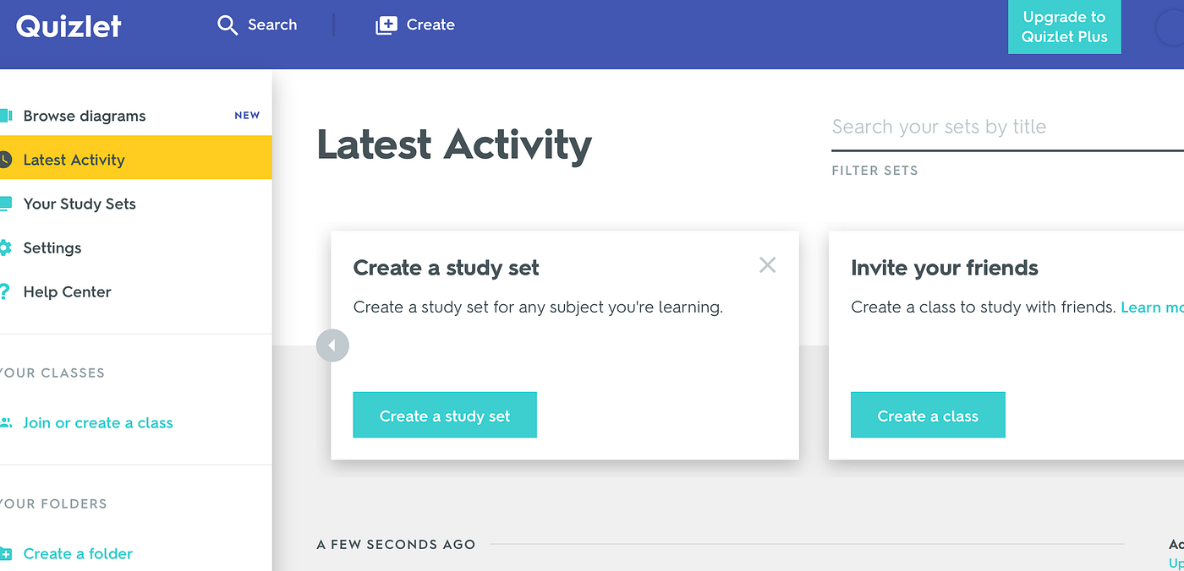Click the clock icon beside Latest Activity

pos(4,158)
